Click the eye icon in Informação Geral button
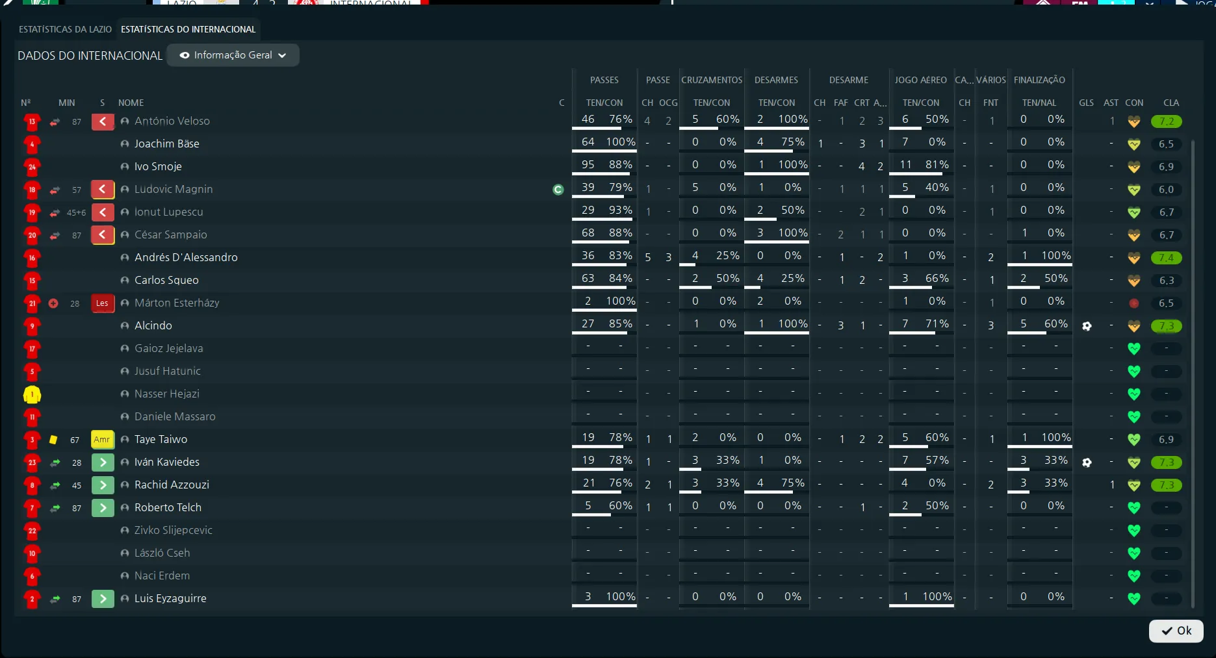The height and width of the screenshot is (658, 1216). coord(185,55)
